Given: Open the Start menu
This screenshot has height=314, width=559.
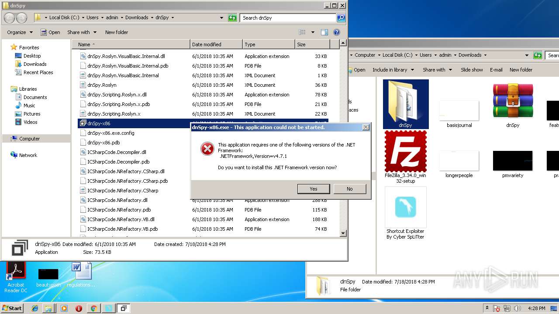Looking at the screenshot, I should tap(12, 308).
